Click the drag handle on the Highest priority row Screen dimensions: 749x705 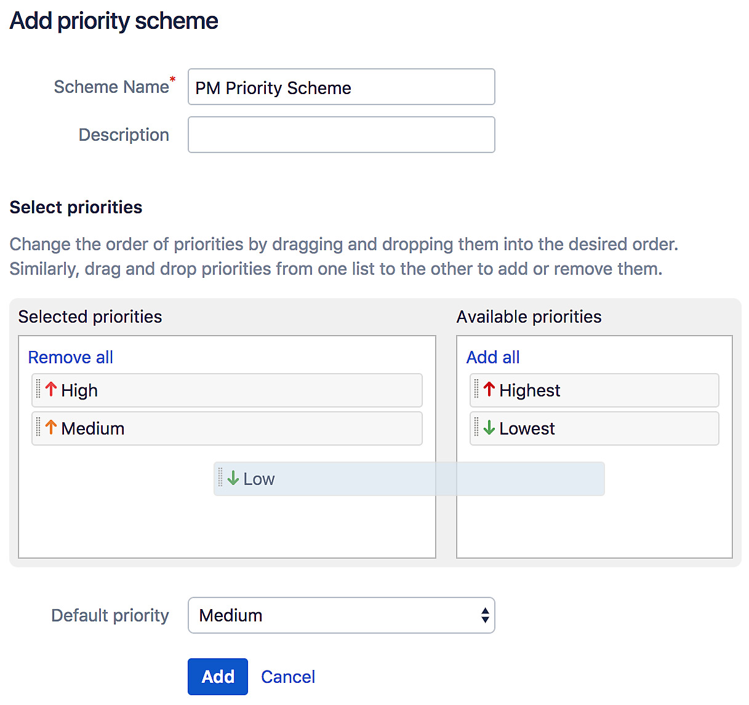click(x=476, y=390)
